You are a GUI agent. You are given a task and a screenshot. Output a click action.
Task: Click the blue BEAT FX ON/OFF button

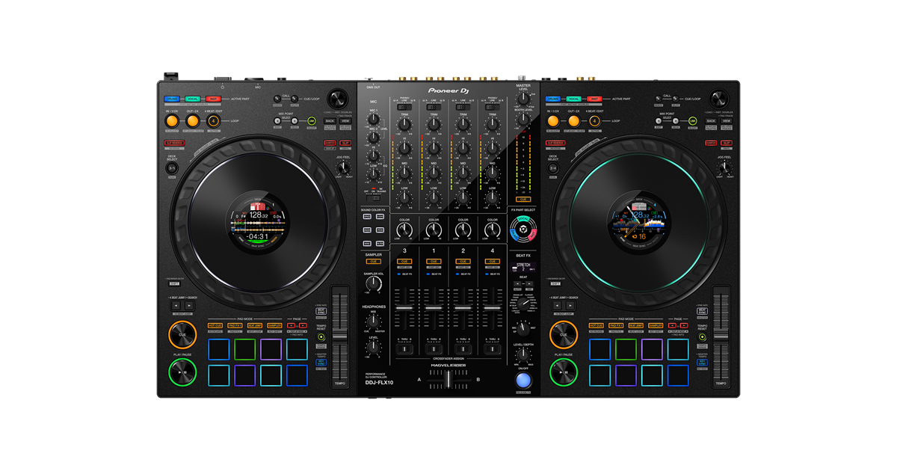click(x=523, y=380)
